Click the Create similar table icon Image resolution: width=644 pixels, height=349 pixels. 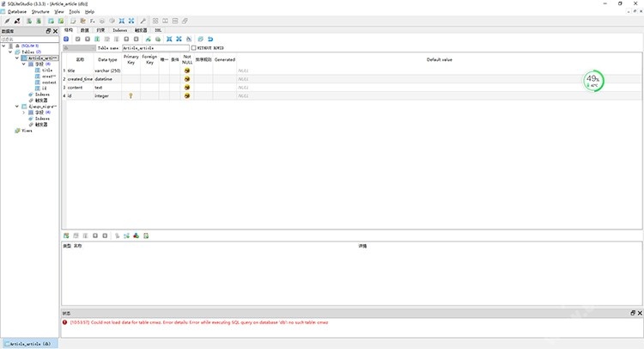click(200, 39)
